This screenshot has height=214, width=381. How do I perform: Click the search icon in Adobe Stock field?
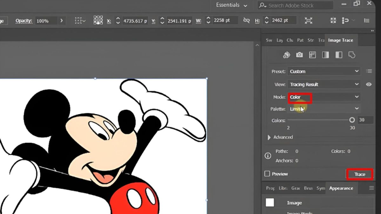pos(262,5)
